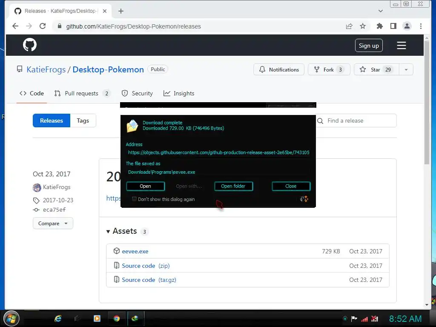This screenshot has width=436, height=327.
Task: Open the Extensions puzzle icon
Action: [379, 26]
